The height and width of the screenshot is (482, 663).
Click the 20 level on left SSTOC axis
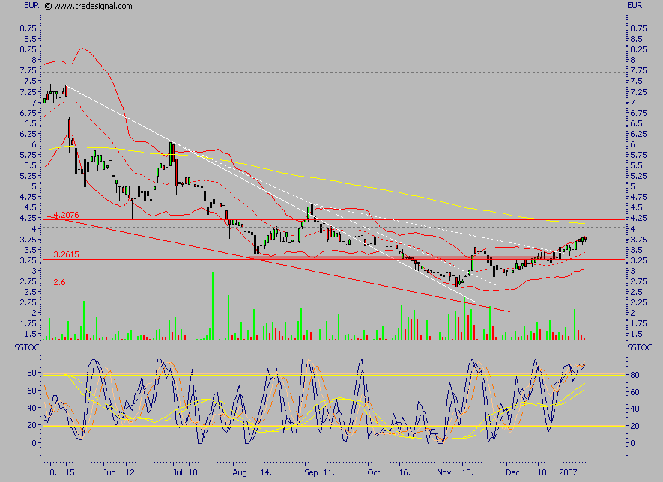[x=31, y=425]
